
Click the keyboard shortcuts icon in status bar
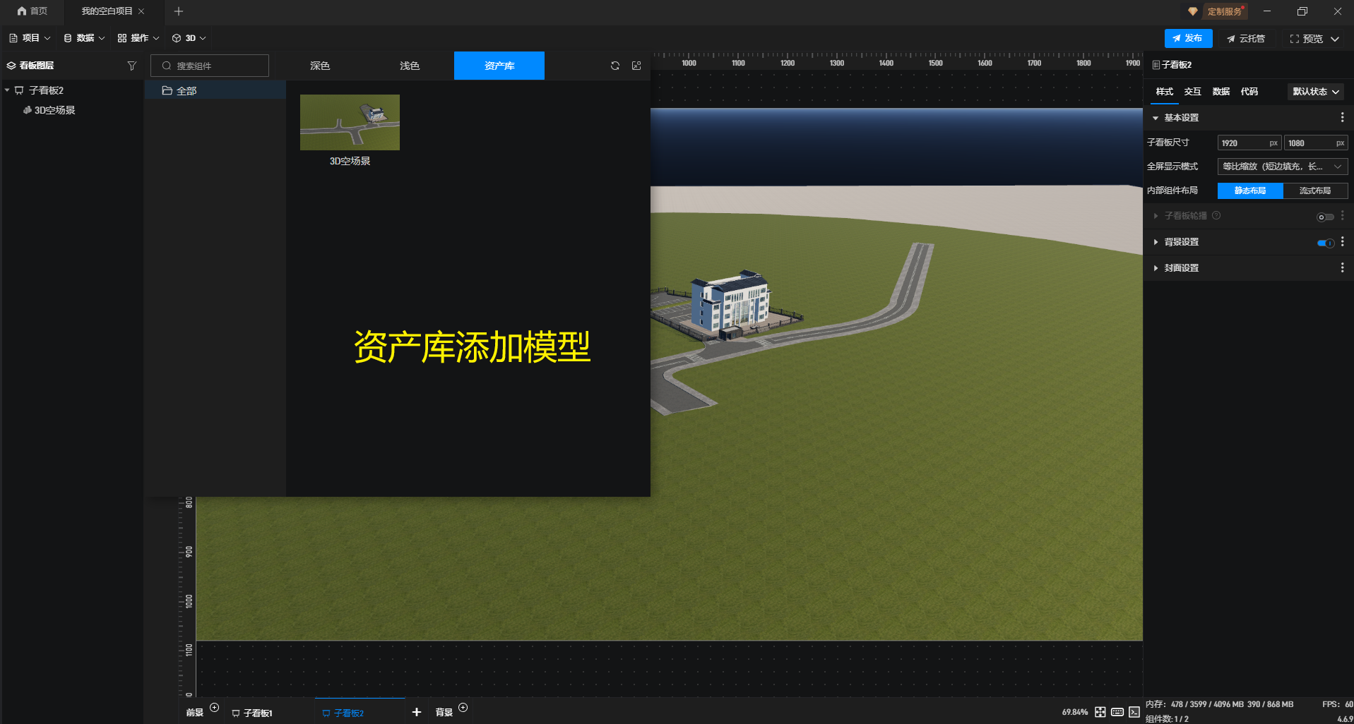(x=1117, y=712)
